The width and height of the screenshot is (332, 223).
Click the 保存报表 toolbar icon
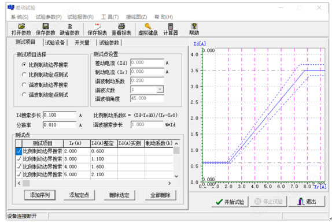coord(97,26)
